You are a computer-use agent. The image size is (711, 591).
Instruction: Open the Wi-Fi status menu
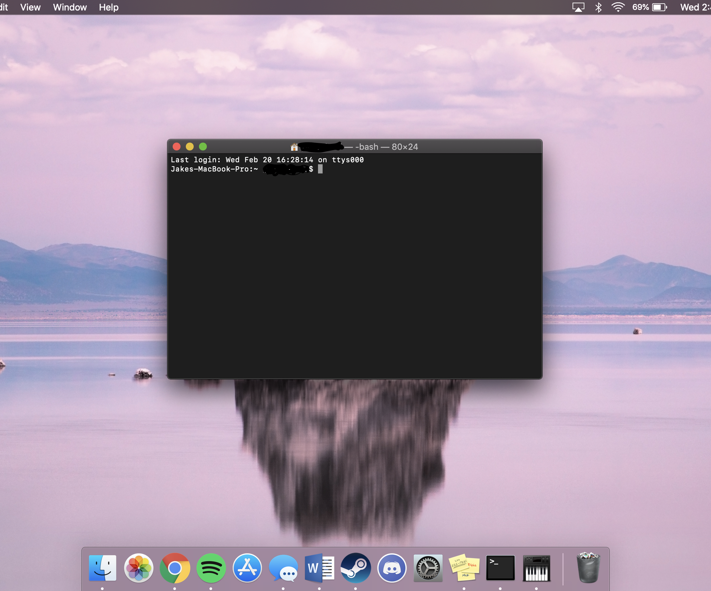(619, 7)
